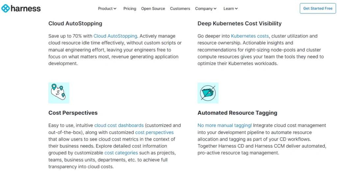Click the Harness logo in header
Viewport: 337px width, 186px height.
[x=21, y=9]
